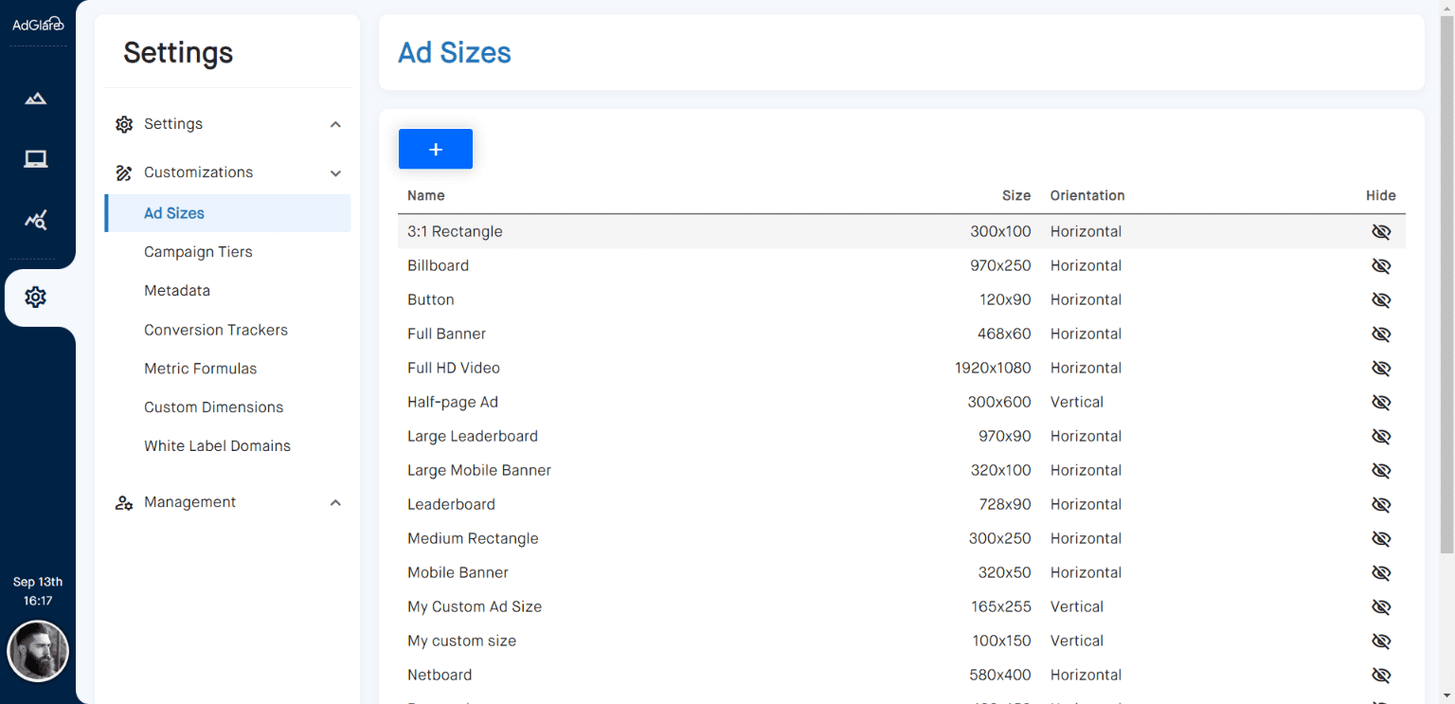This screenshot has height=704, width=1455.
Task: Open the AdGlare logo home link
Action: coord(38,25)
